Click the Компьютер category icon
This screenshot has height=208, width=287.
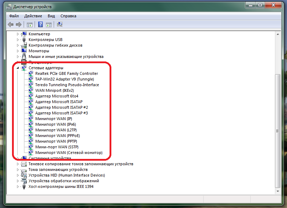click(24, 34)
